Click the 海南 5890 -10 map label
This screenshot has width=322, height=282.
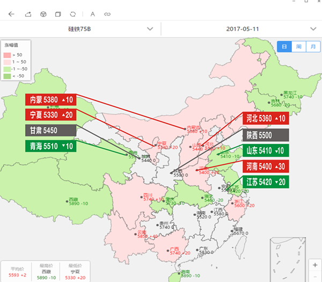pyautogui.click(x=190, y=273)
